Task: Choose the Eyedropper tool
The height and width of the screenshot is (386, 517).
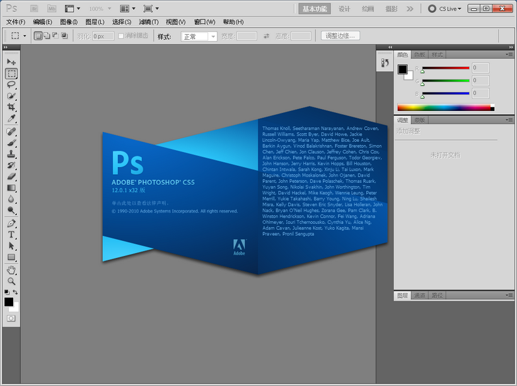Action: click(11, 119)
